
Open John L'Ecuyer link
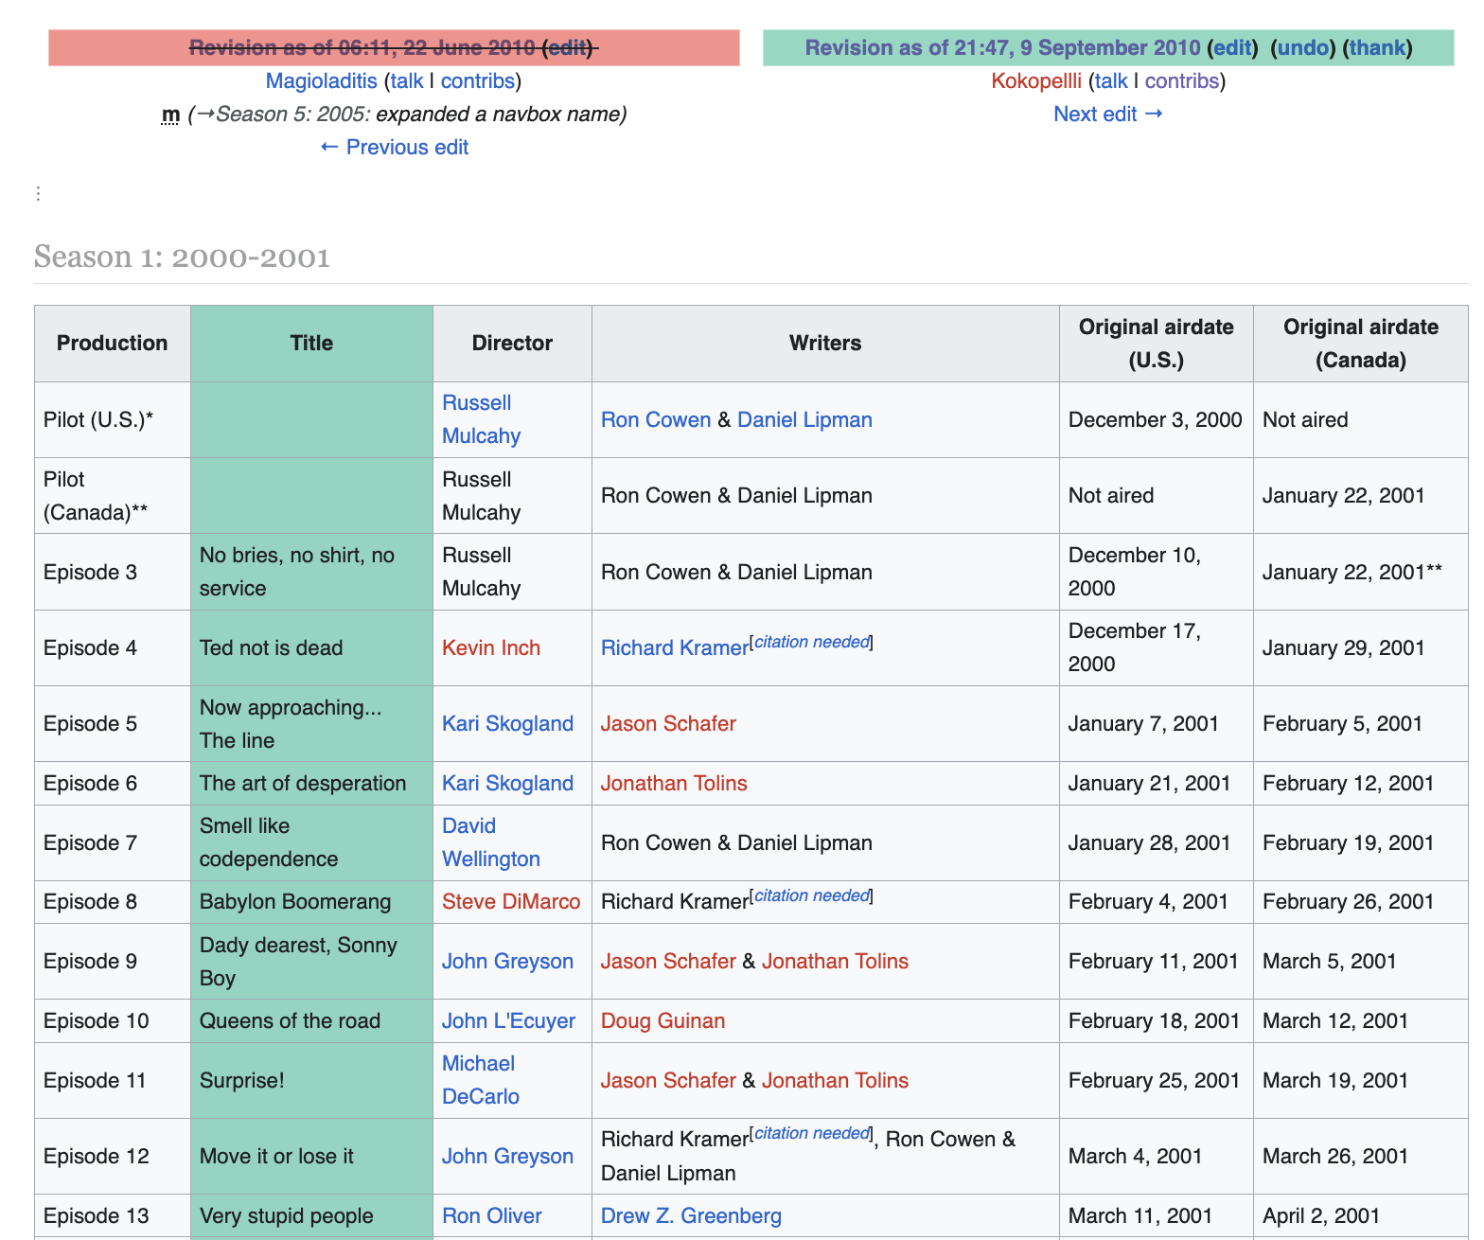[x=508, y=1021]
